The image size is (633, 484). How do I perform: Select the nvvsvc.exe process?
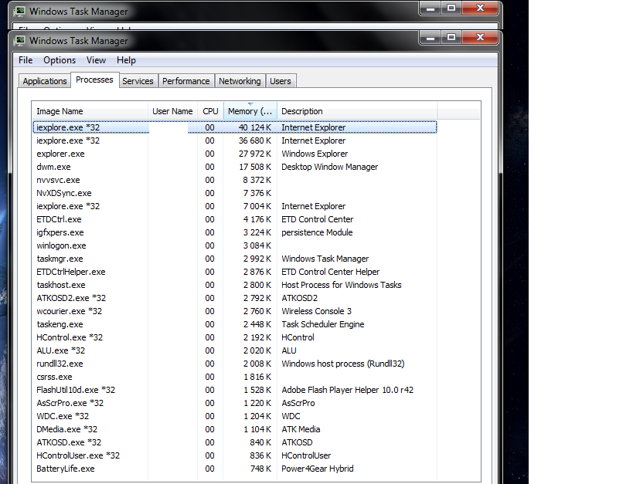[x=234, y=180]
